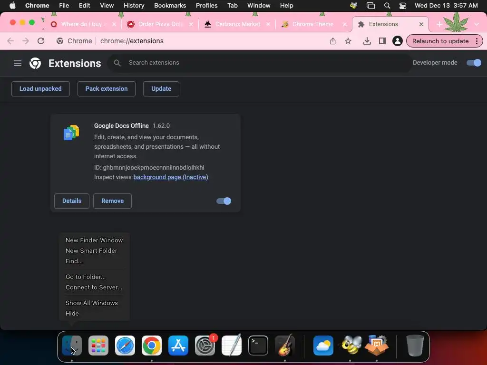This screenshot has height=365, width=487.
Task: Disable the Google Docs Offline extension toggle
Action: [224, 201]
